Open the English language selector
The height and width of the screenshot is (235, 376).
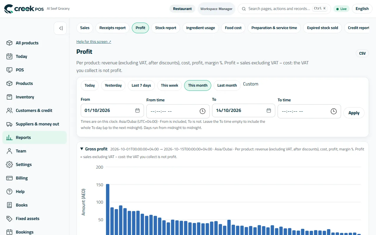pos(362,9)
